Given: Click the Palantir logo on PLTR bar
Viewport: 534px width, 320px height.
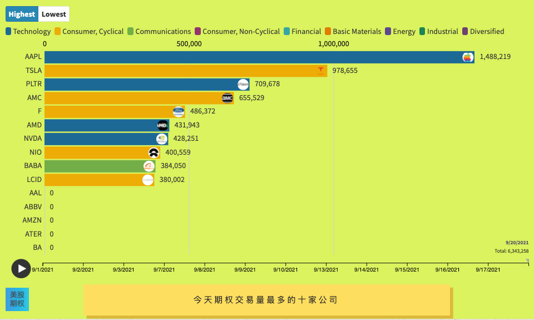Looking at the screenshot, I should pyautogui.click(x=243, y=85).
